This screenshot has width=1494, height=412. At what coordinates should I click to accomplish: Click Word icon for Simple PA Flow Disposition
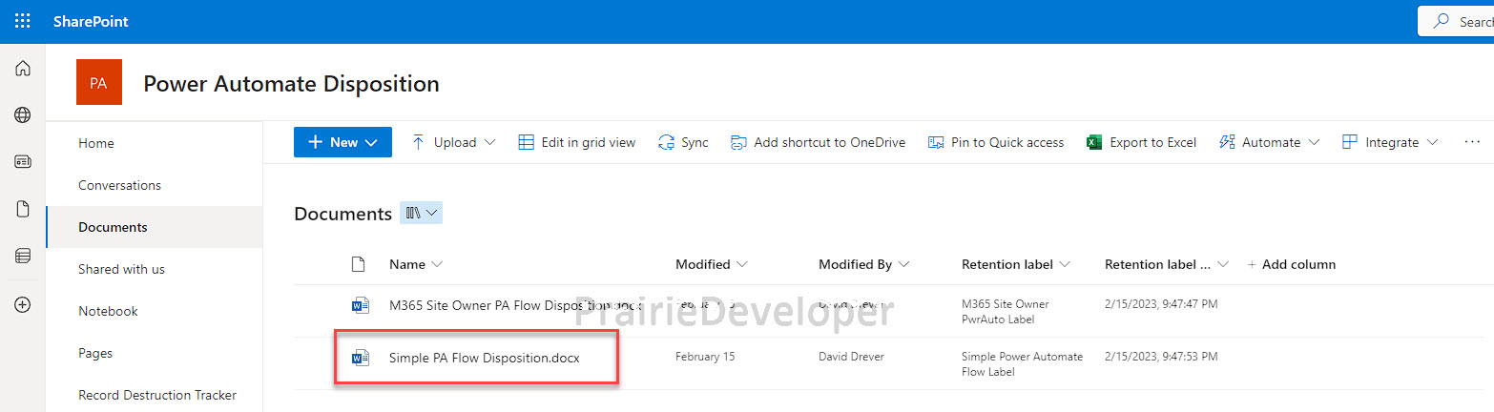coord(360,359)
